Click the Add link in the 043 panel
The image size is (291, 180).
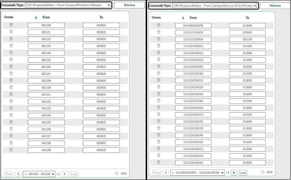[x=270, y=172]
